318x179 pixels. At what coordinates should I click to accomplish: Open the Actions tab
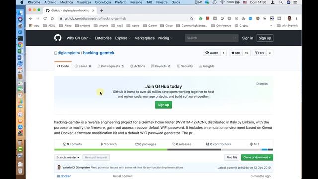(x=138, y=66)
